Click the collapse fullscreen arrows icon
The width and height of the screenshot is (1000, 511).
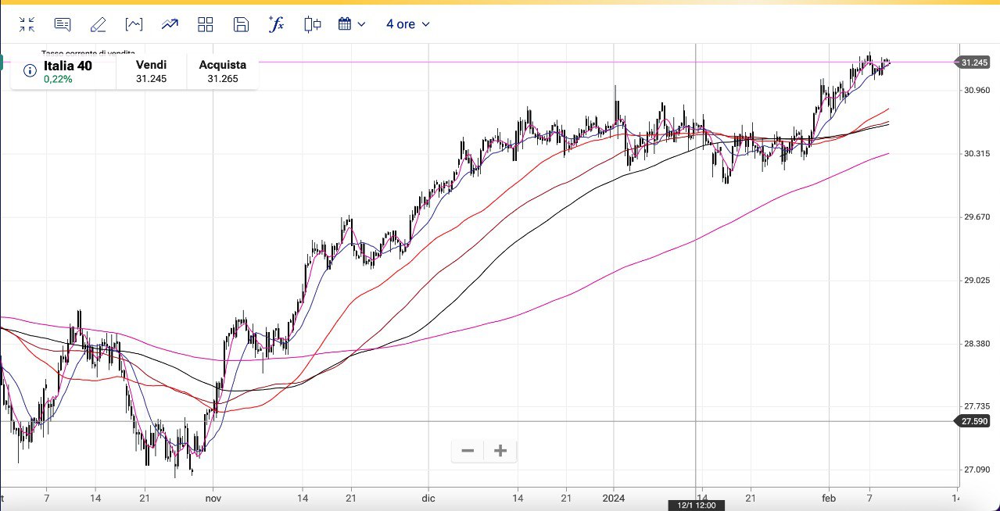click(x=27, y=24)
